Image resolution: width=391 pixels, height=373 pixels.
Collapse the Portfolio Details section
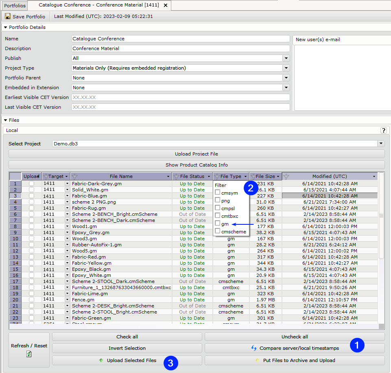[5, 27]
